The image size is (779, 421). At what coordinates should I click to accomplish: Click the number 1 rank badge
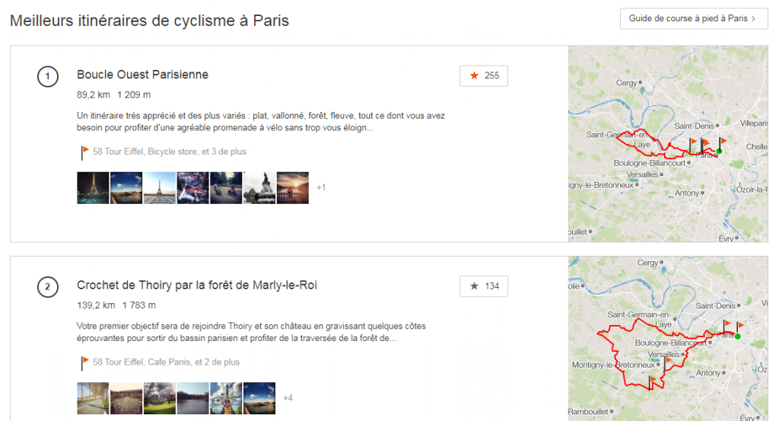(x=48, y=77)
